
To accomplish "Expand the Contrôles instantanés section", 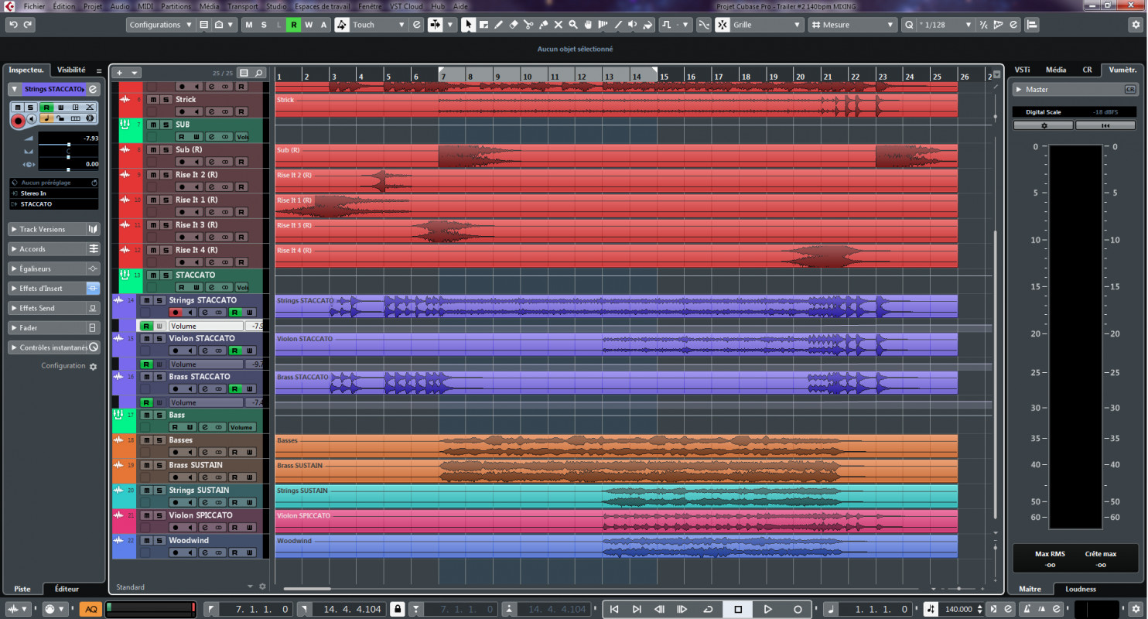I will pyautogui.click(x=54, y=347).
